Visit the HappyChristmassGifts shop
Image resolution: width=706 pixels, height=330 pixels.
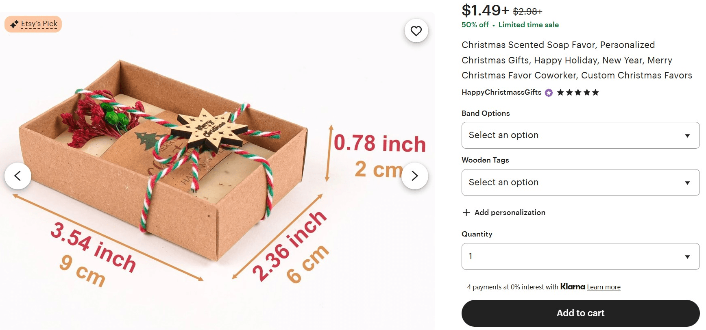(501, 92)
